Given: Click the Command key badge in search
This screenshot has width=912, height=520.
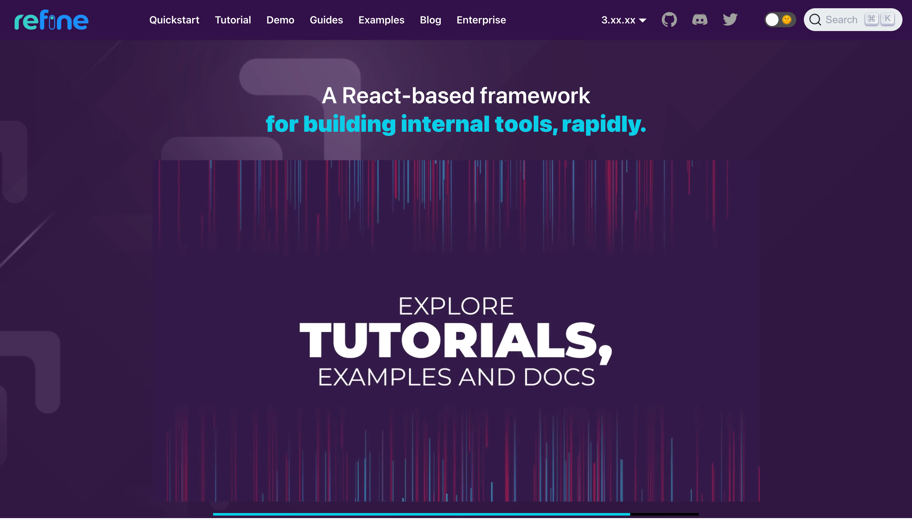Looking at the screenshot, I should point(871,19).
